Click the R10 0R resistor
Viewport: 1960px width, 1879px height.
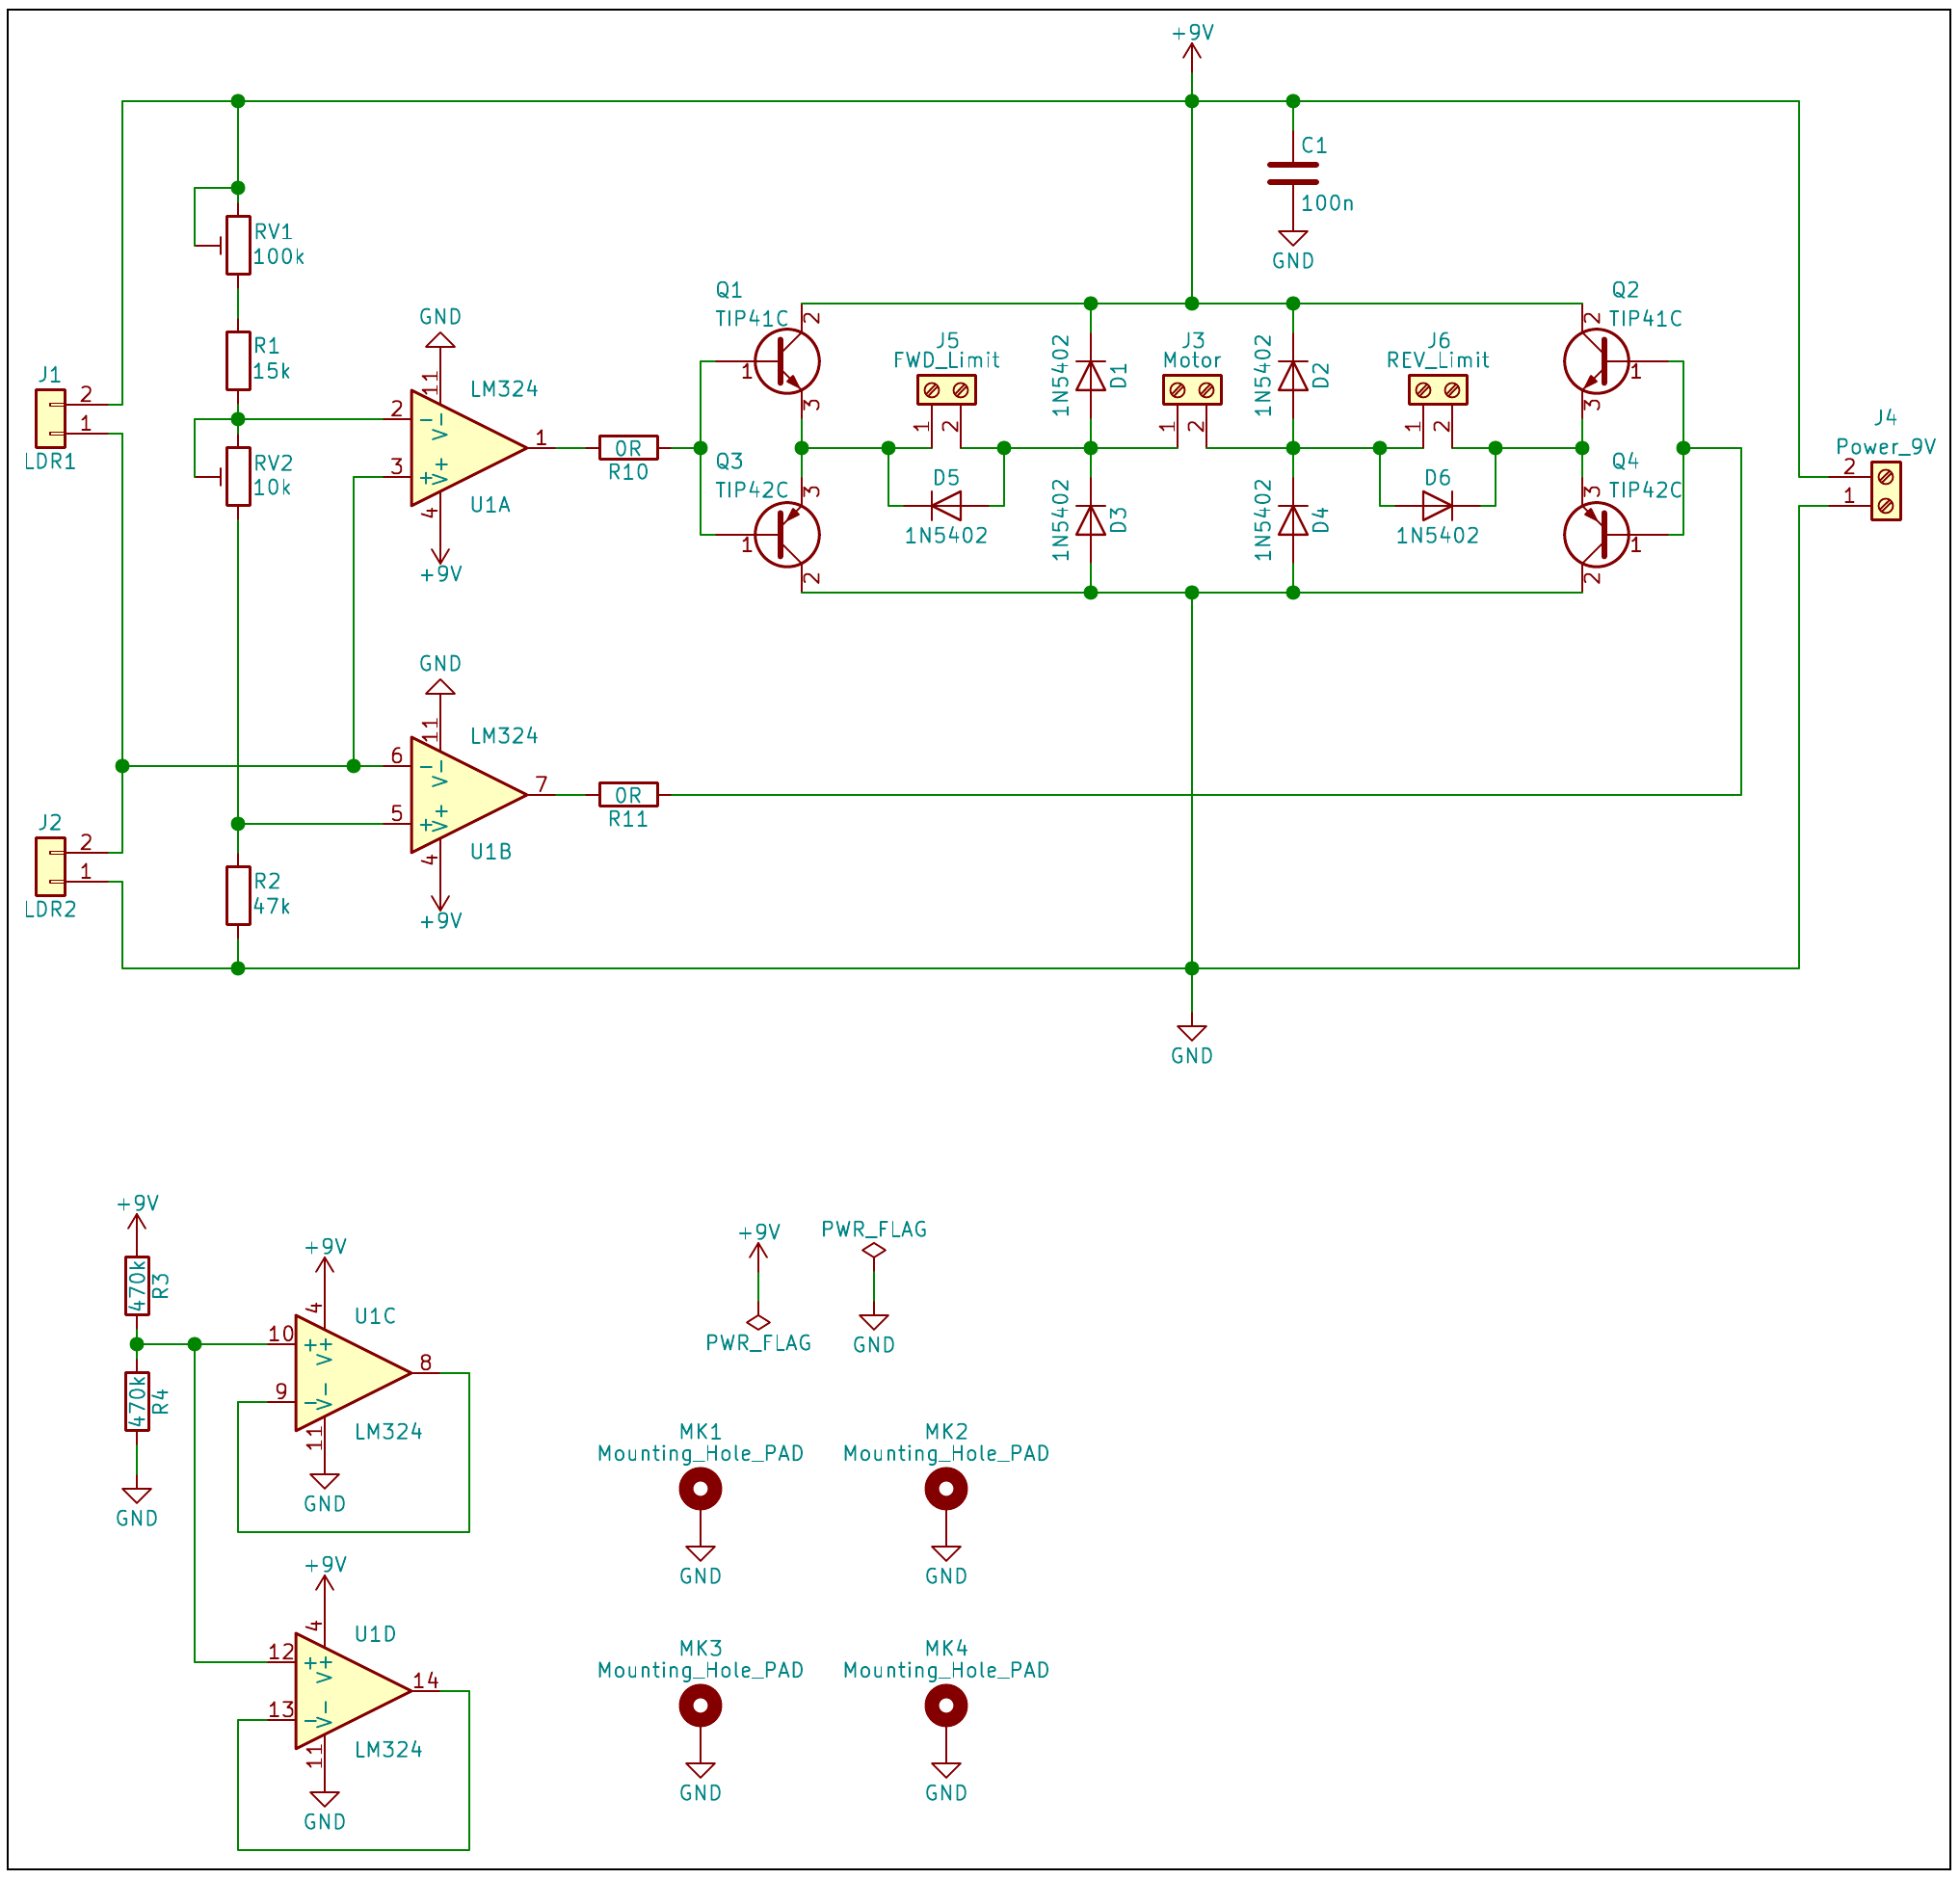click(628, 448)
